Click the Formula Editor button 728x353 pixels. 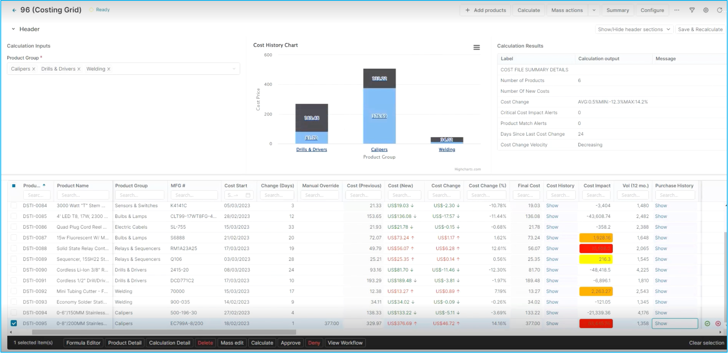(83, 343)
